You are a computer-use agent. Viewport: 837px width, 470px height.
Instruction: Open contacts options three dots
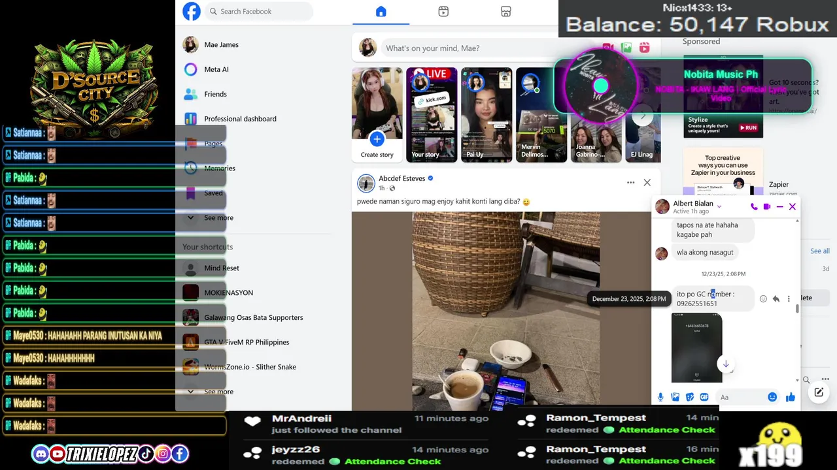coord(825,380)
